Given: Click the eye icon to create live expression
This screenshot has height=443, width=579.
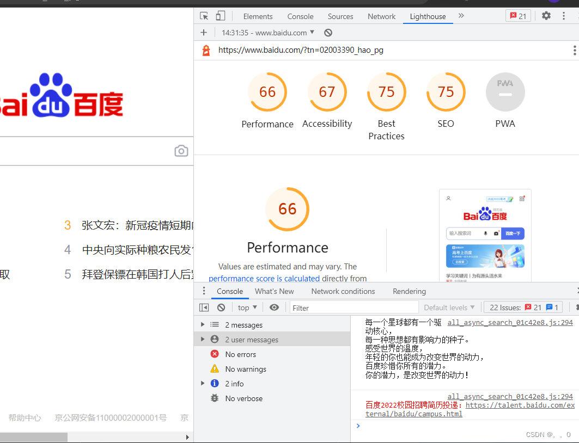Looking at the screenshot, I should coord(274,307).
